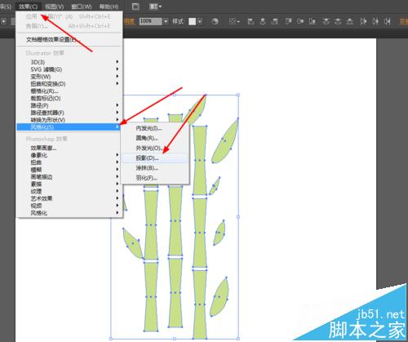Expand the 3D(3) submenu
Image resolution: width=408 pixels, height=342 pixels.
tap(69, 62)
